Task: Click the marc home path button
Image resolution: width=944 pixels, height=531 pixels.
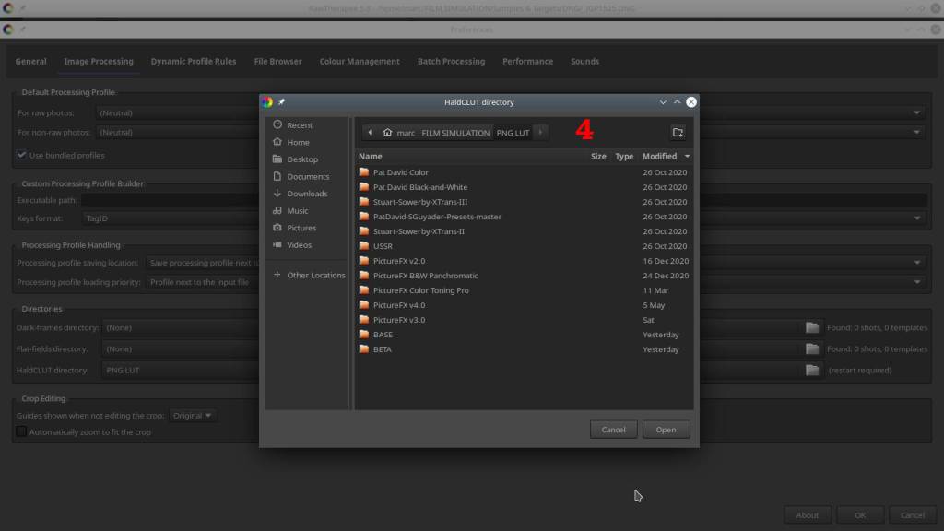Action: [x=398, y=133]
